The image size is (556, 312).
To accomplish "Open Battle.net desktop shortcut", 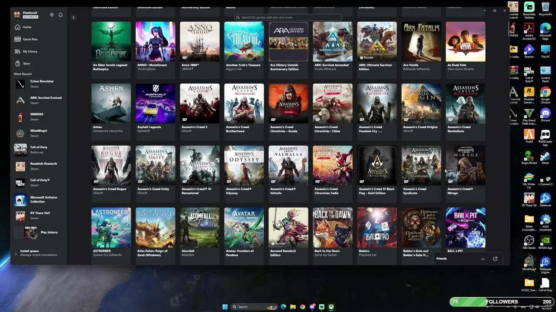I will pos(545,200).
